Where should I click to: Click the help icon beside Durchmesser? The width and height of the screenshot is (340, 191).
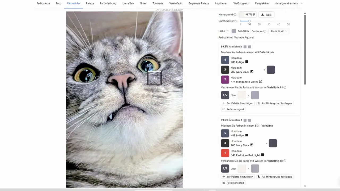236,21
